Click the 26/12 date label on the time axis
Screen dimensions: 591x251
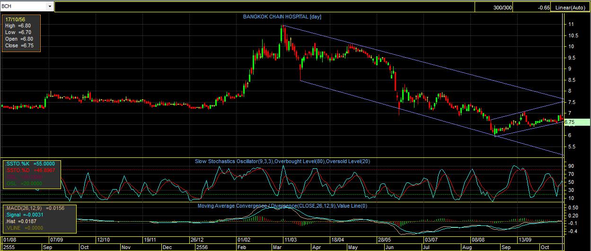198,241
